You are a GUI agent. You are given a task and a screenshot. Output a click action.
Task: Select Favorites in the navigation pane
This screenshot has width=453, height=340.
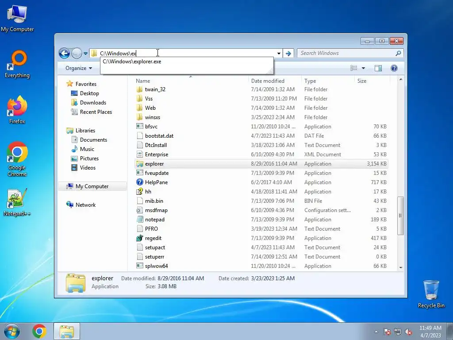[86, 84]
